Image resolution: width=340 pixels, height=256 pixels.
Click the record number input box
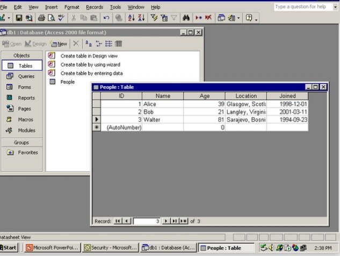click(147, 221)
